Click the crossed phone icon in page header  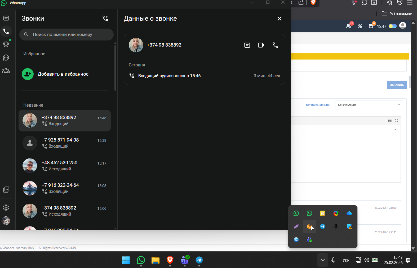click(360, 26)
